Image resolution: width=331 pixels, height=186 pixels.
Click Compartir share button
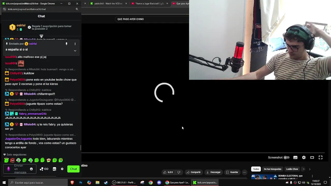click(x=194, y=172)
